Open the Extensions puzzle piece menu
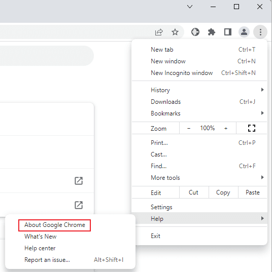This screenshot has height=272, width=272. pyautogui.click(x=211, y=32)
